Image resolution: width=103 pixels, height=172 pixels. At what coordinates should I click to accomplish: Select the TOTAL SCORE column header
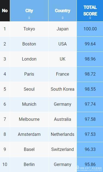click(x=90, y=11)
